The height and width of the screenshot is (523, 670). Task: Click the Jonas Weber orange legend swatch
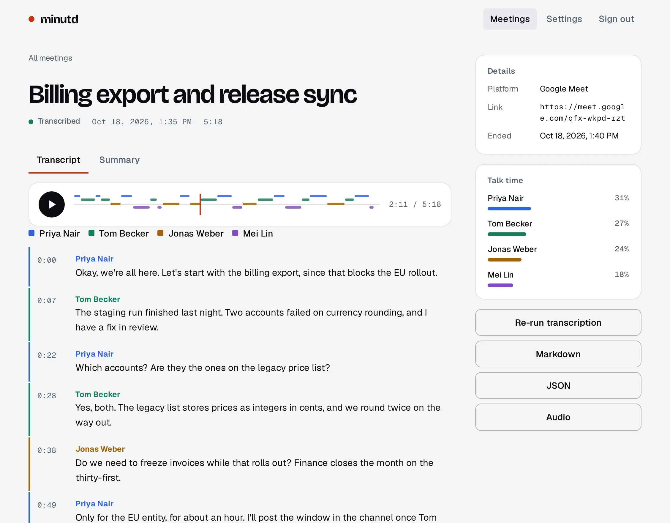[160, 233]
